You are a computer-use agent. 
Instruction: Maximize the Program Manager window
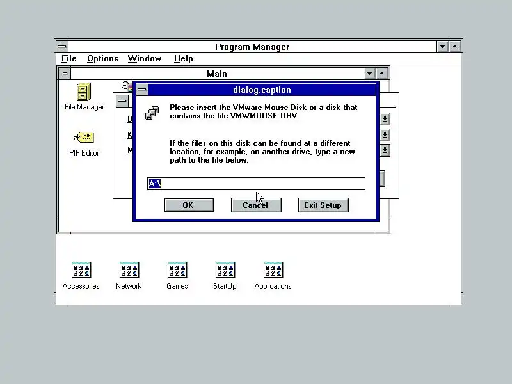point(455,47)
